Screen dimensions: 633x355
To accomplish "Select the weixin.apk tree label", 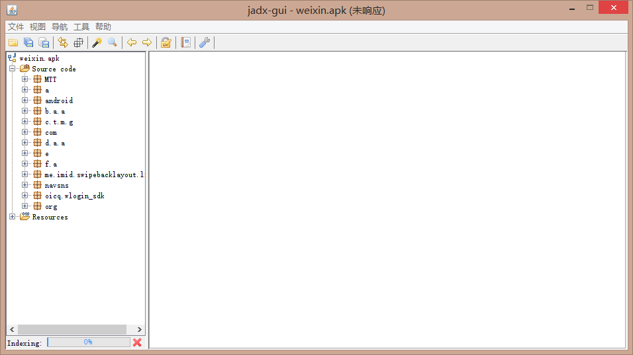I will point(40,58).
